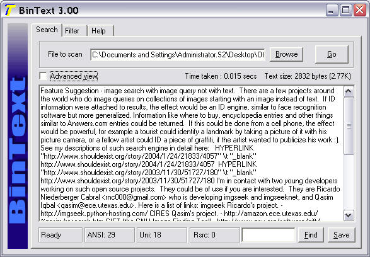Click the Uni: 18 status entry
Screen dimensions: 370x257
click(x=162, y=235)
